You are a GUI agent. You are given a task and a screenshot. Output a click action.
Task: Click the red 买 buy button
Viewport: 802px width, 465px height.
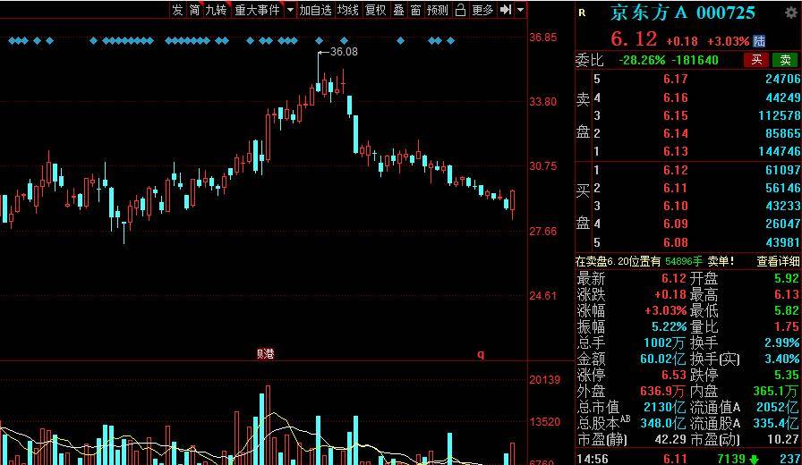tap(756, 60)
